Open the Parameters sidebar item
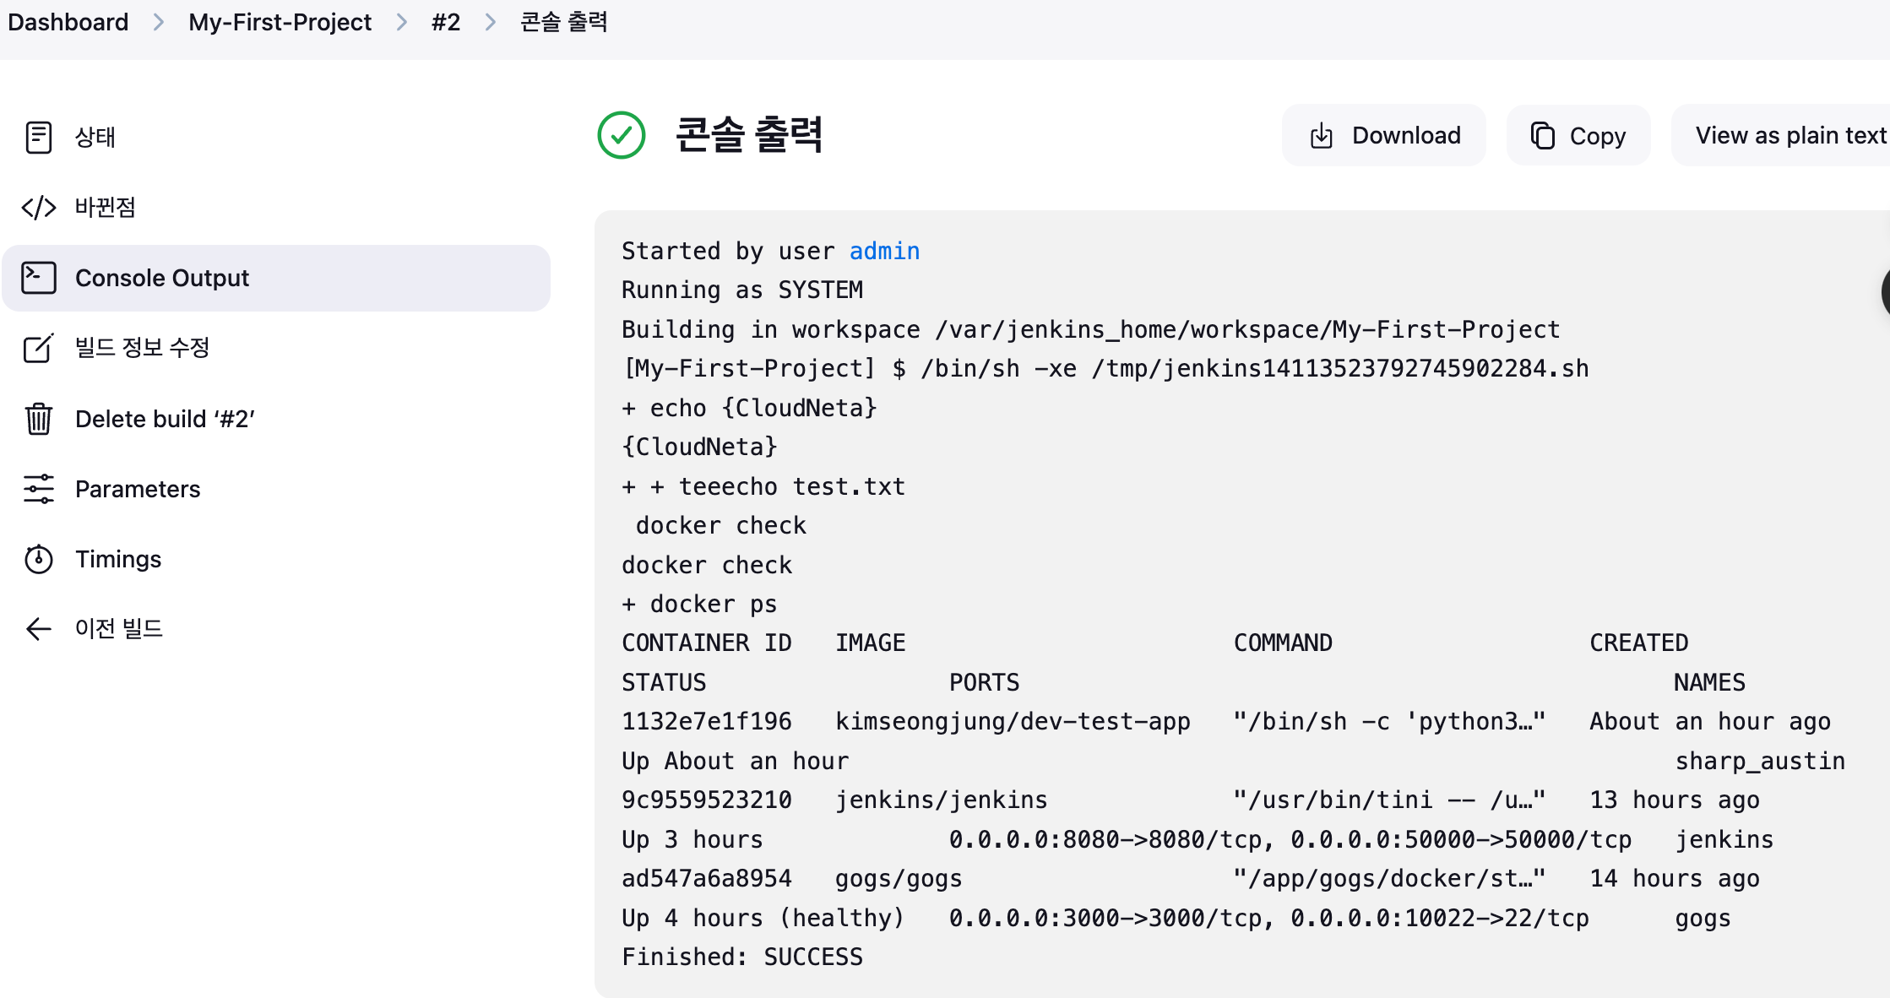 coord(138,489)
